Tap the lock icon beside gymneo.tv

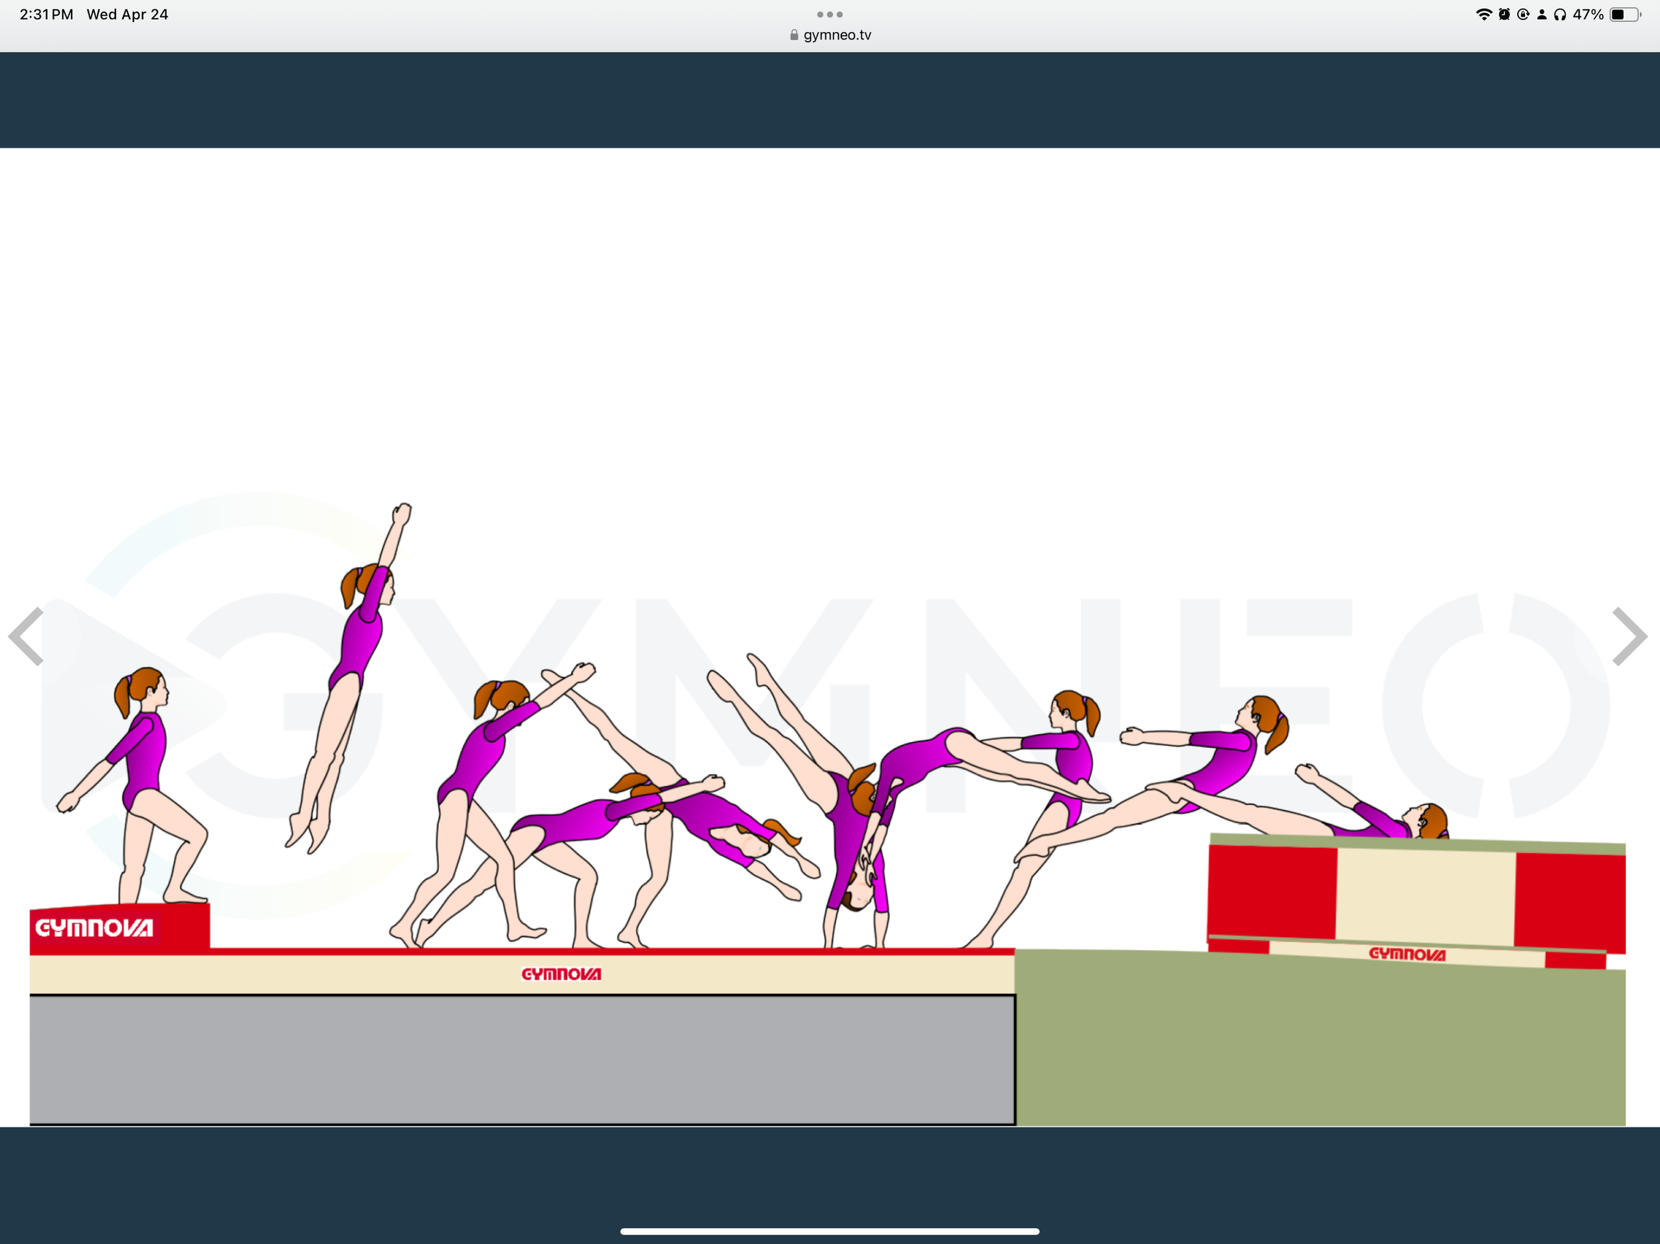[794, 35]
